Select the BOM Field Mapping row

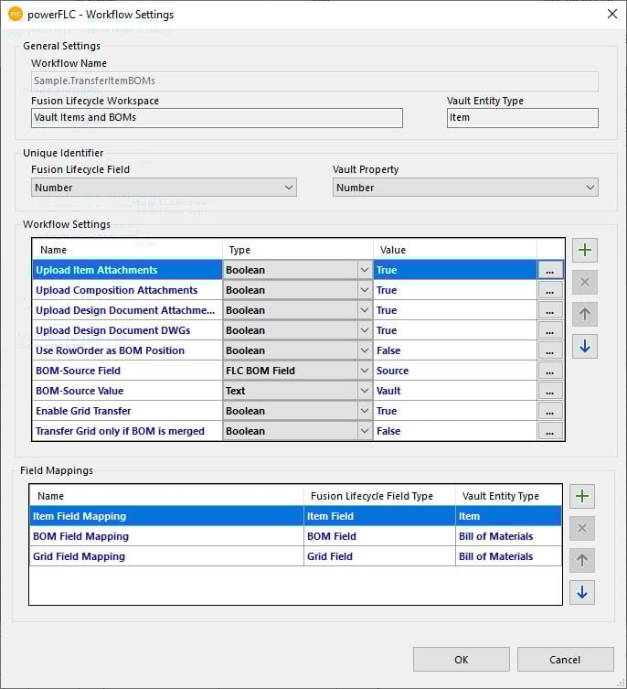tap(296, 536)
